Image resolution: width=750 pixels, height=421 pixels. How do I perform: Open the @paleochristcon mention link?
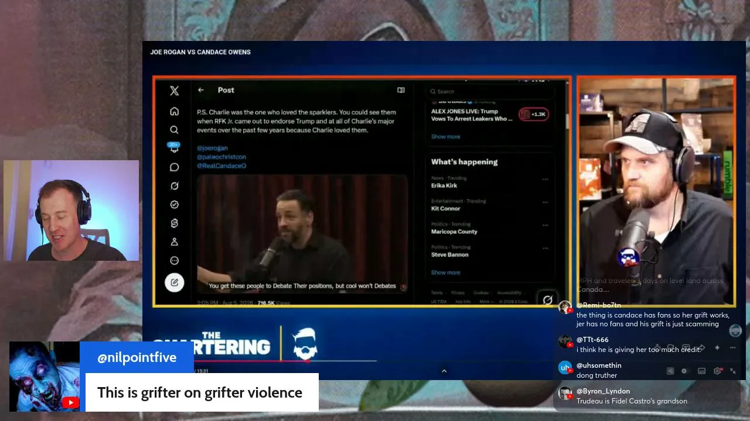[x=221, y=157]
